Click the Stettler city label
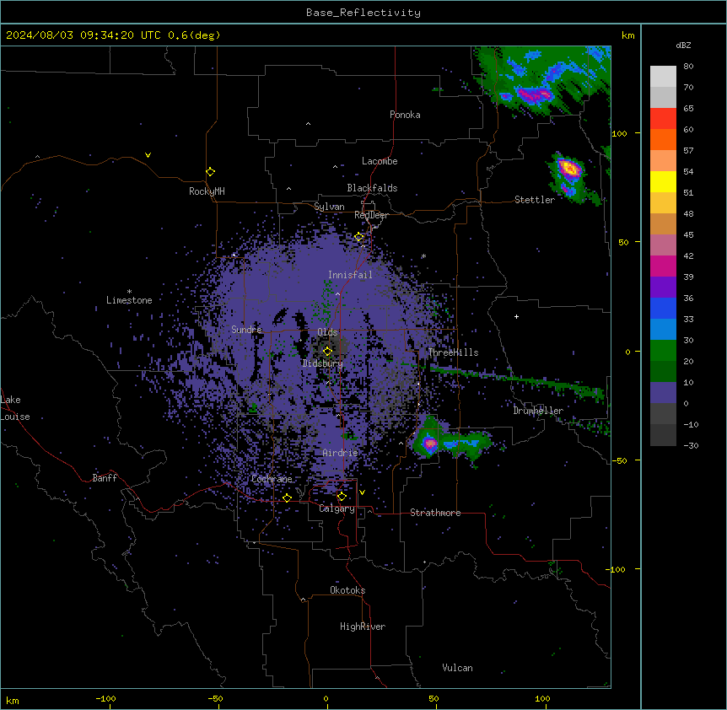 [x=535, y=200]
